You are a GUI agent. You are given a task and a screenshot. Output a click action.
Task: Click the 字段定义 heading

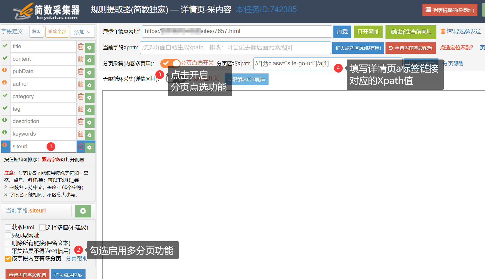12,31
